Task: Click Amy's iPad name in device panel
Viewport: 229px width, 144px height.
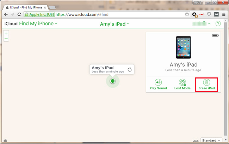Action: pos(184,64)
